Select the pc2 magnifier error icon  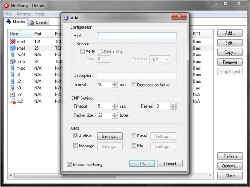point(12,101)
